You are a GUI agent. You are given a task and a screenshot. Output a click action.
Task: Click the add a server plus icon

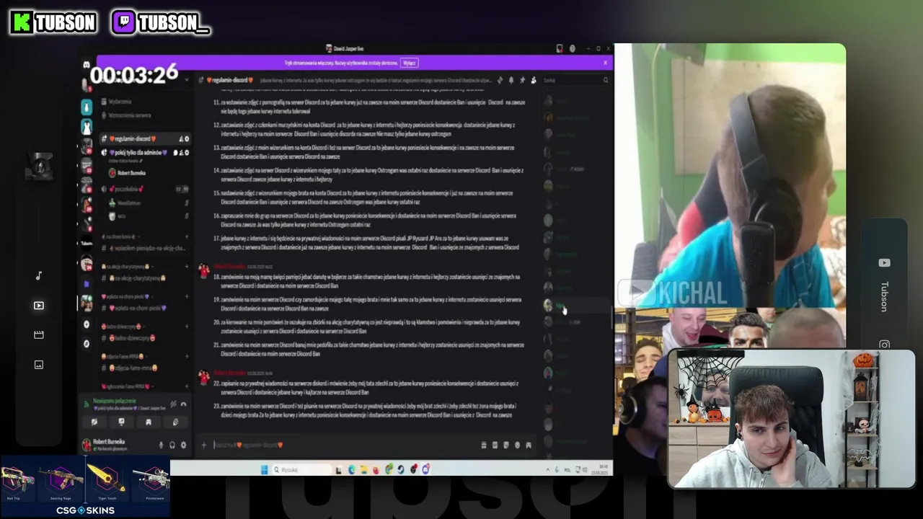point(87,324)
